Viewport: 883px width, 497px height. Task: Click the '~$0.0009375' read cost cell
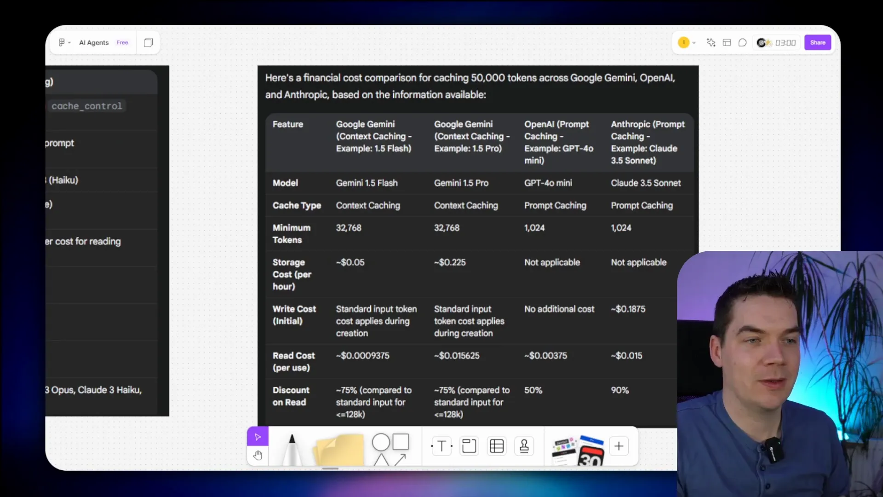pyautogui.click(x=362, y=356)
